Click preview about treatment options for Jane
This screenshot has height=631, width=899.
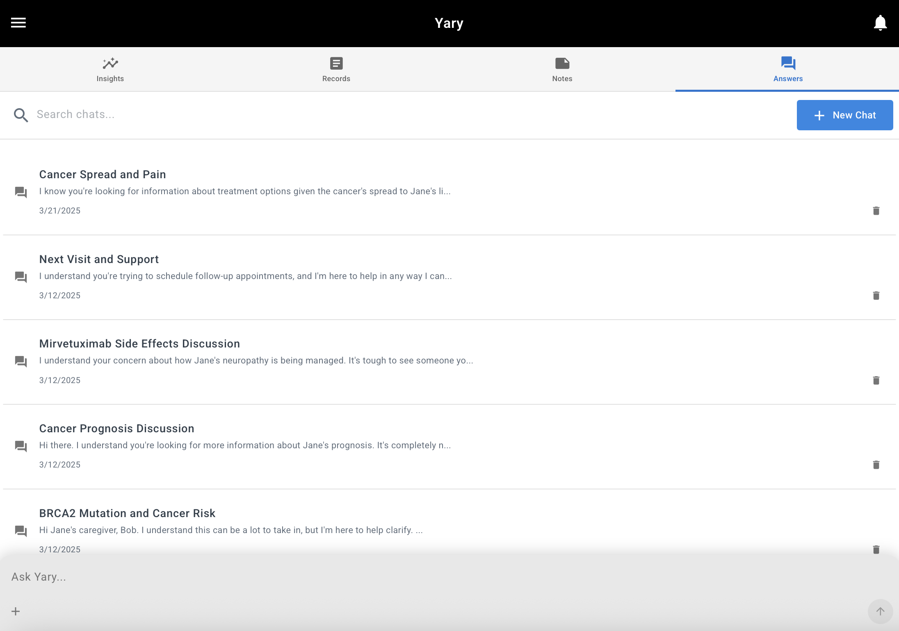[245, 191]
